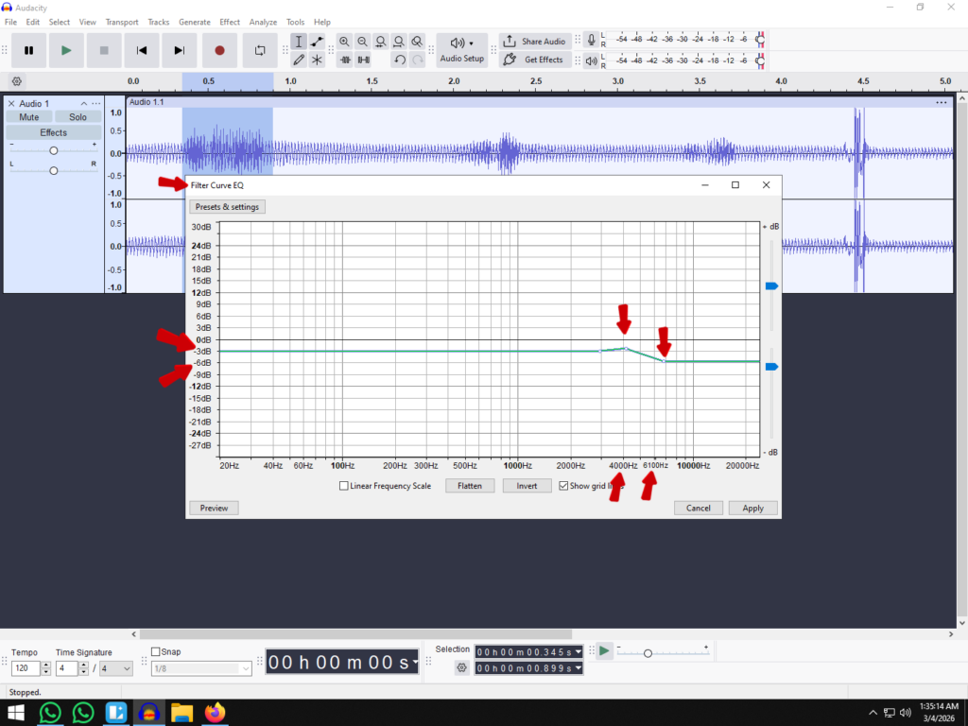
Task: Click Apply in Filter Curve EQ
Action: [x=752, y=508]
